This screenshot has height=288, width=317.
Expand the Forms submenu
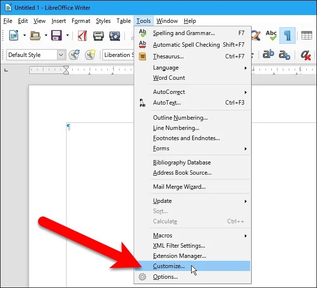(x=193, y=148)
